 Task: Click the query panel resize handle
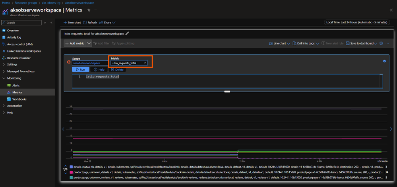click(227, 92)
